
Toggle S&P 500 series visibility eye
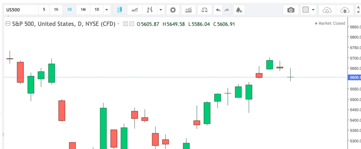126,24
